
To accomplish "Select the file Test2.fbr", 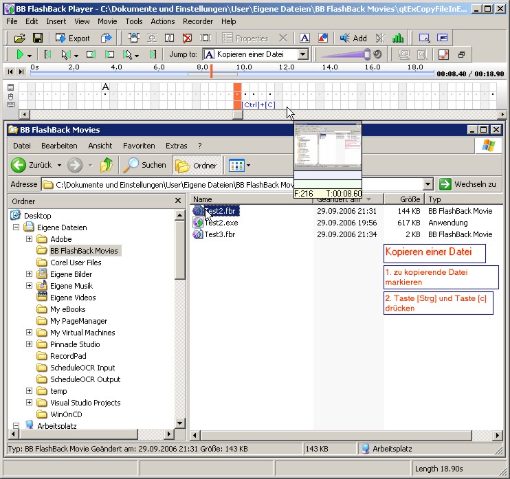I will (221, 211).
